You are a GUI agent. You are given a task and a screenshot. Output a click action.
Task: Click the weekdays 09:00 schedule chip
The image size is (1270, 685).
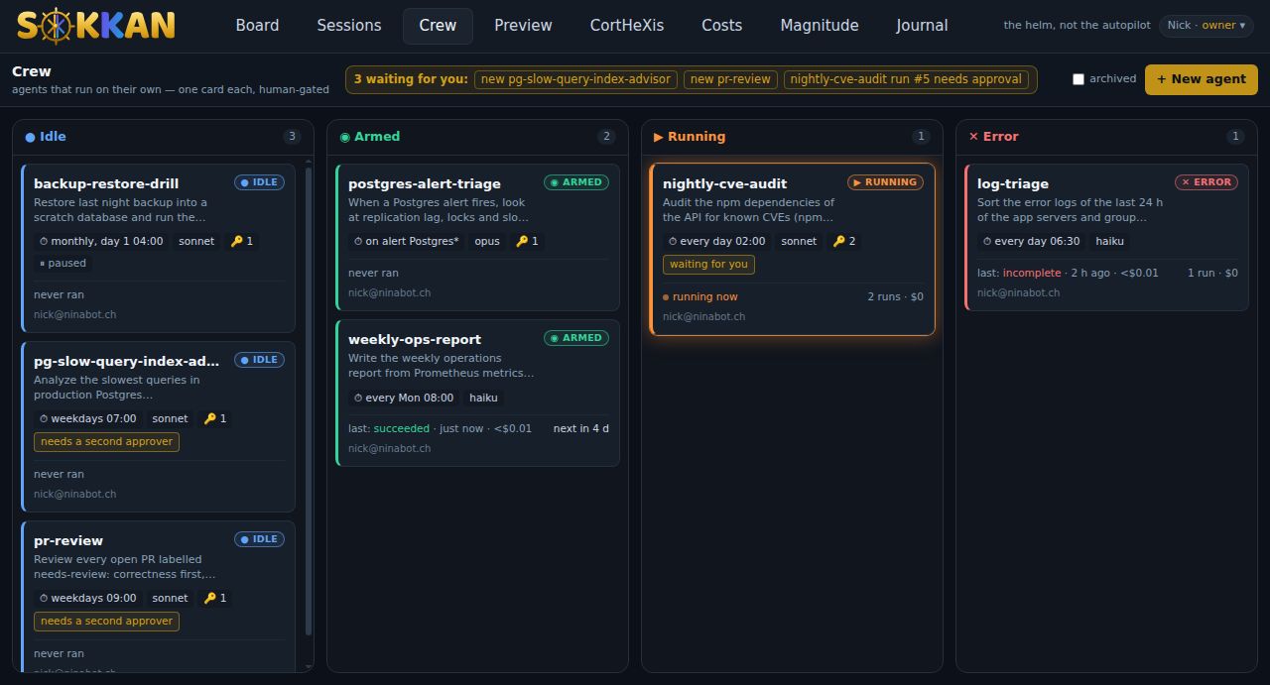pyautogui.click(x=87, y=598)
